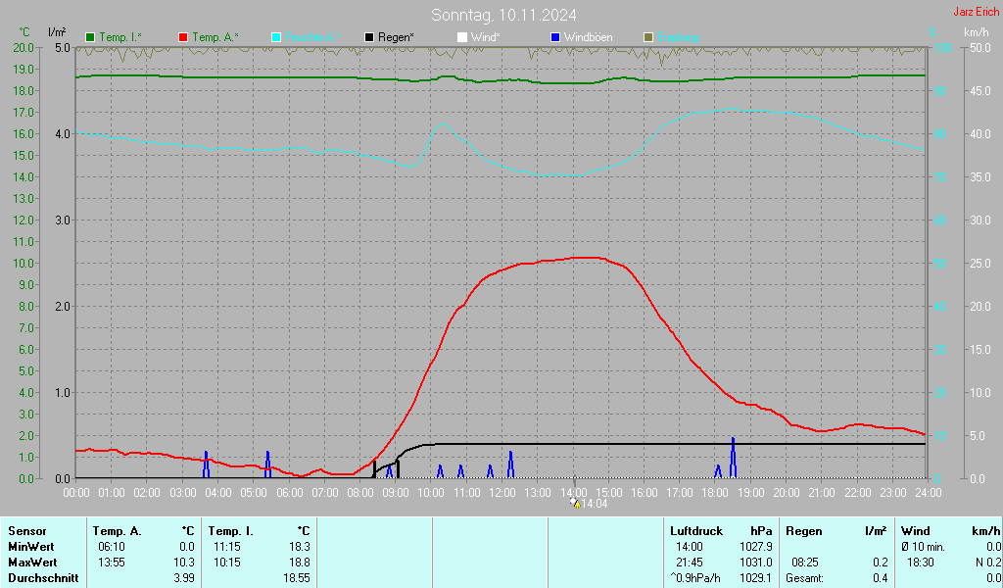The width and height of the screenshot is (1003, 588).
Task: Click the sun marker at 14:04
Action: (575, 503)
